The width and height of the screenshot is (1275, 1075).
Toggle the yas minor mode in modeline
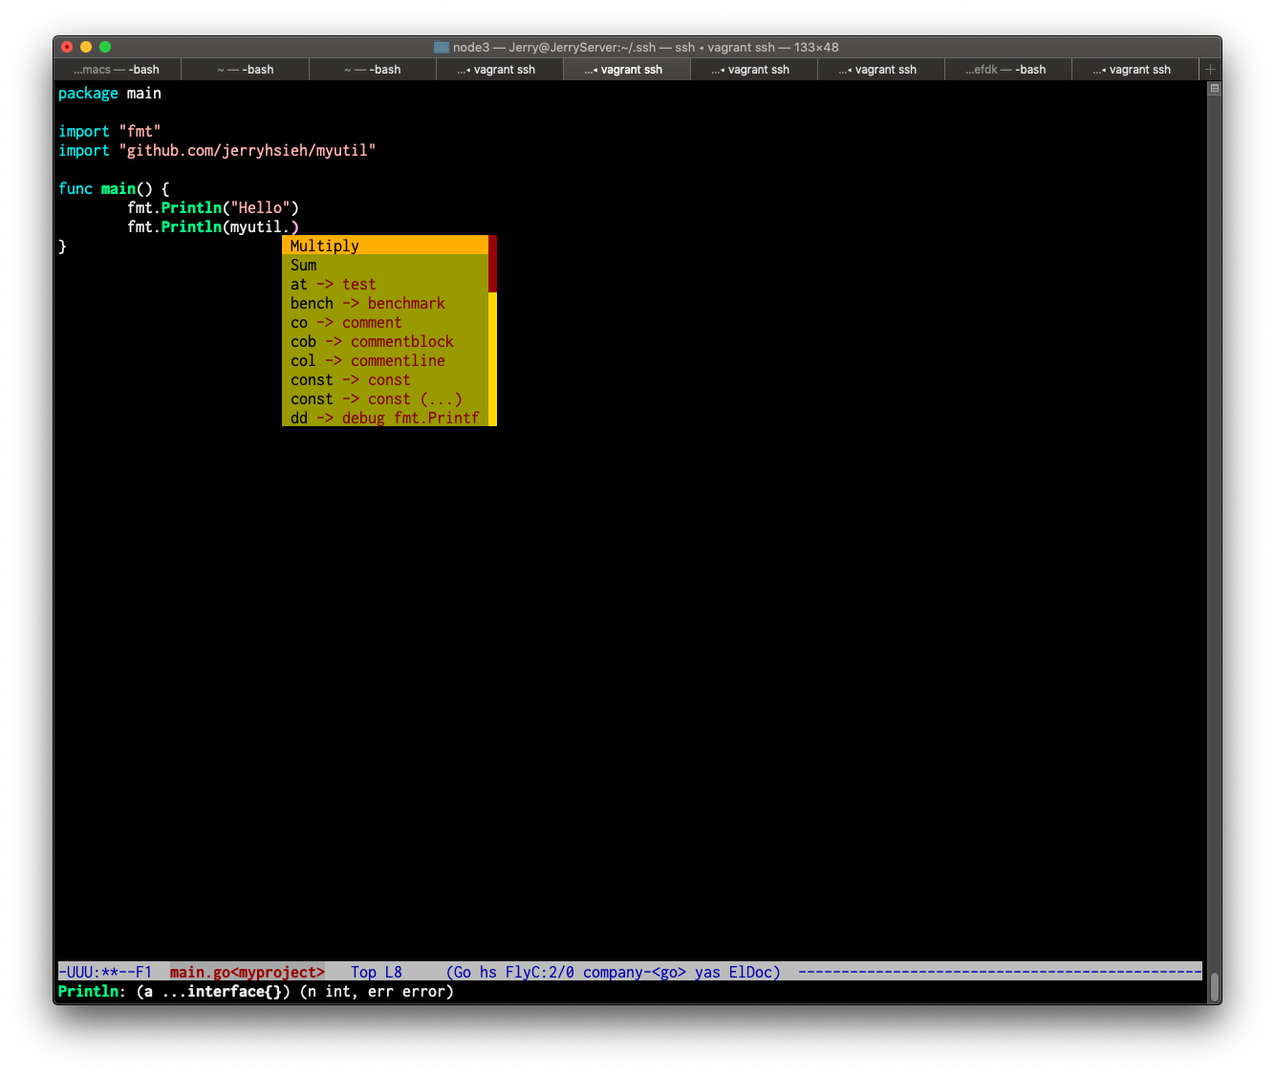click(707, 972)
